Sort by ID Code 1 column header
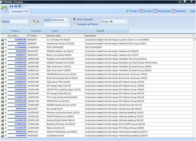196x141 pixels. point(17,36)
